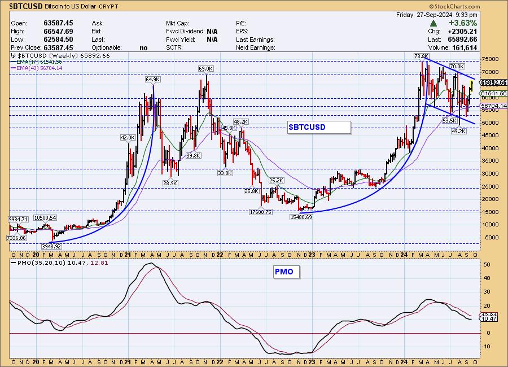
Task: Open the StockCharts.com copyright text
Action: tap(455, 6)
